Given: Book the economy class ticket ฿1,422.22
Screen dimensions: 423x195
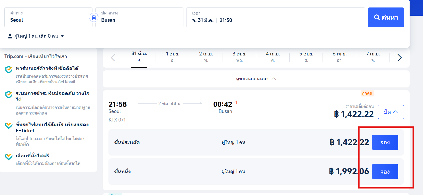Looking at the screenshot, I should (385, 142).
